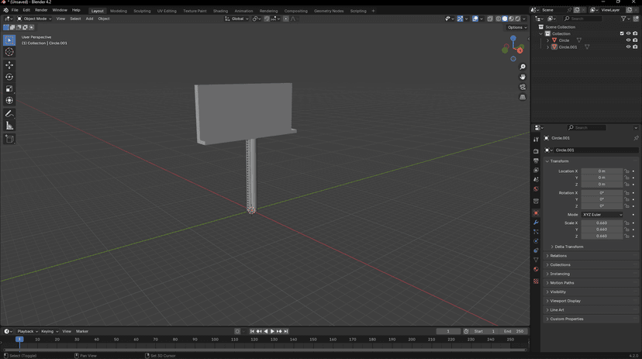Toggle proportional editing in header

[x=286, y=19]
